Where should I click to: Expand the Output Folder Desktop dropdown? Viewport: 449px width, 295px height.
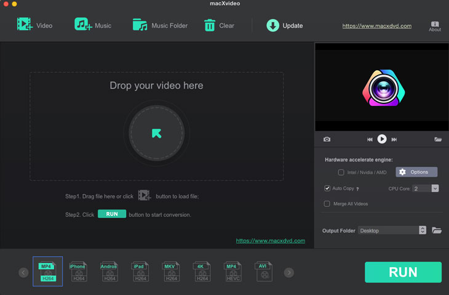[423, 230]
